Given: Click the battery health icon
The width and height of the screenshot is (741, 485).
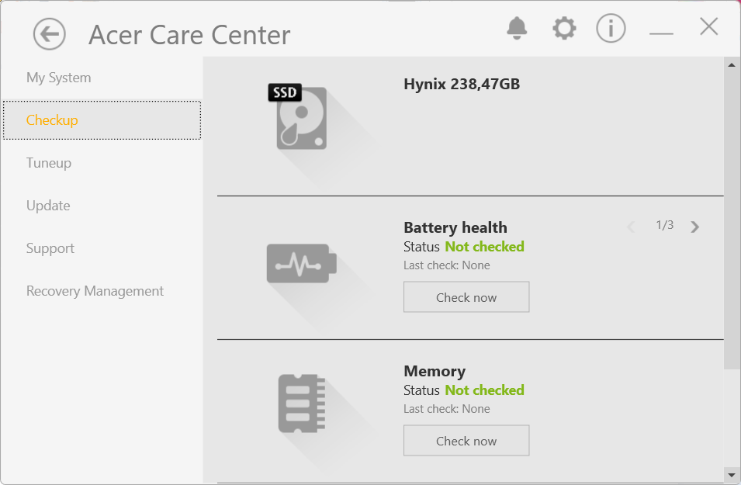Looking at the screenshot, I should (x=301, y=263).
